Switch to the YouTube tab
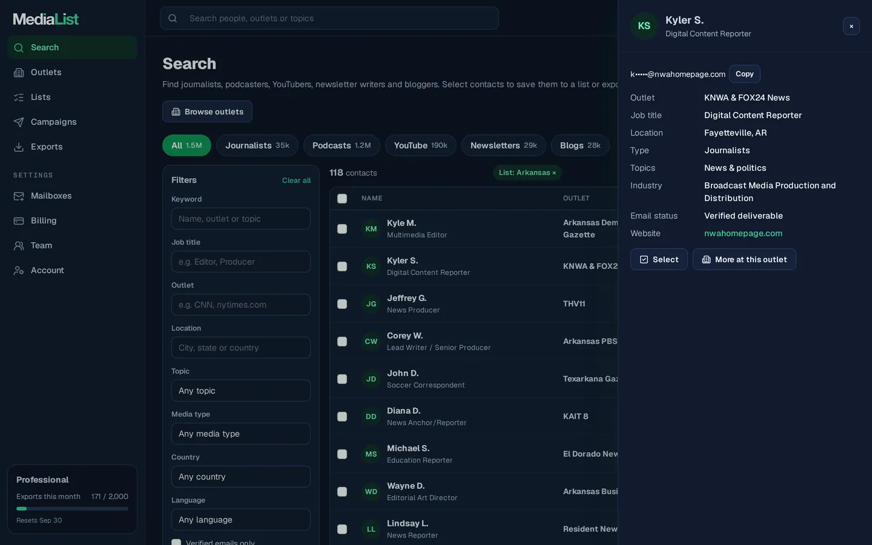 [x=421, y=145]
